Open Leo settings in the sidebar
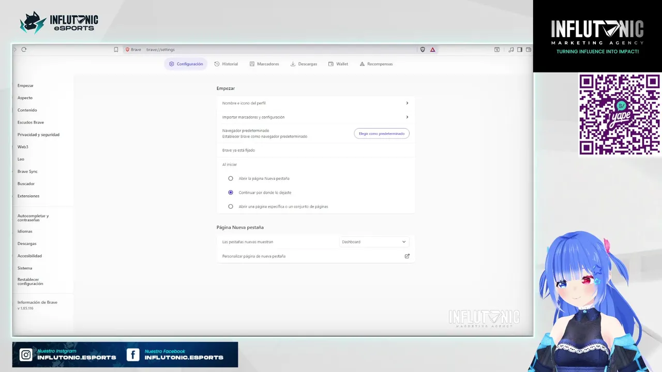 pyautogui.click(x=21, y=159)
